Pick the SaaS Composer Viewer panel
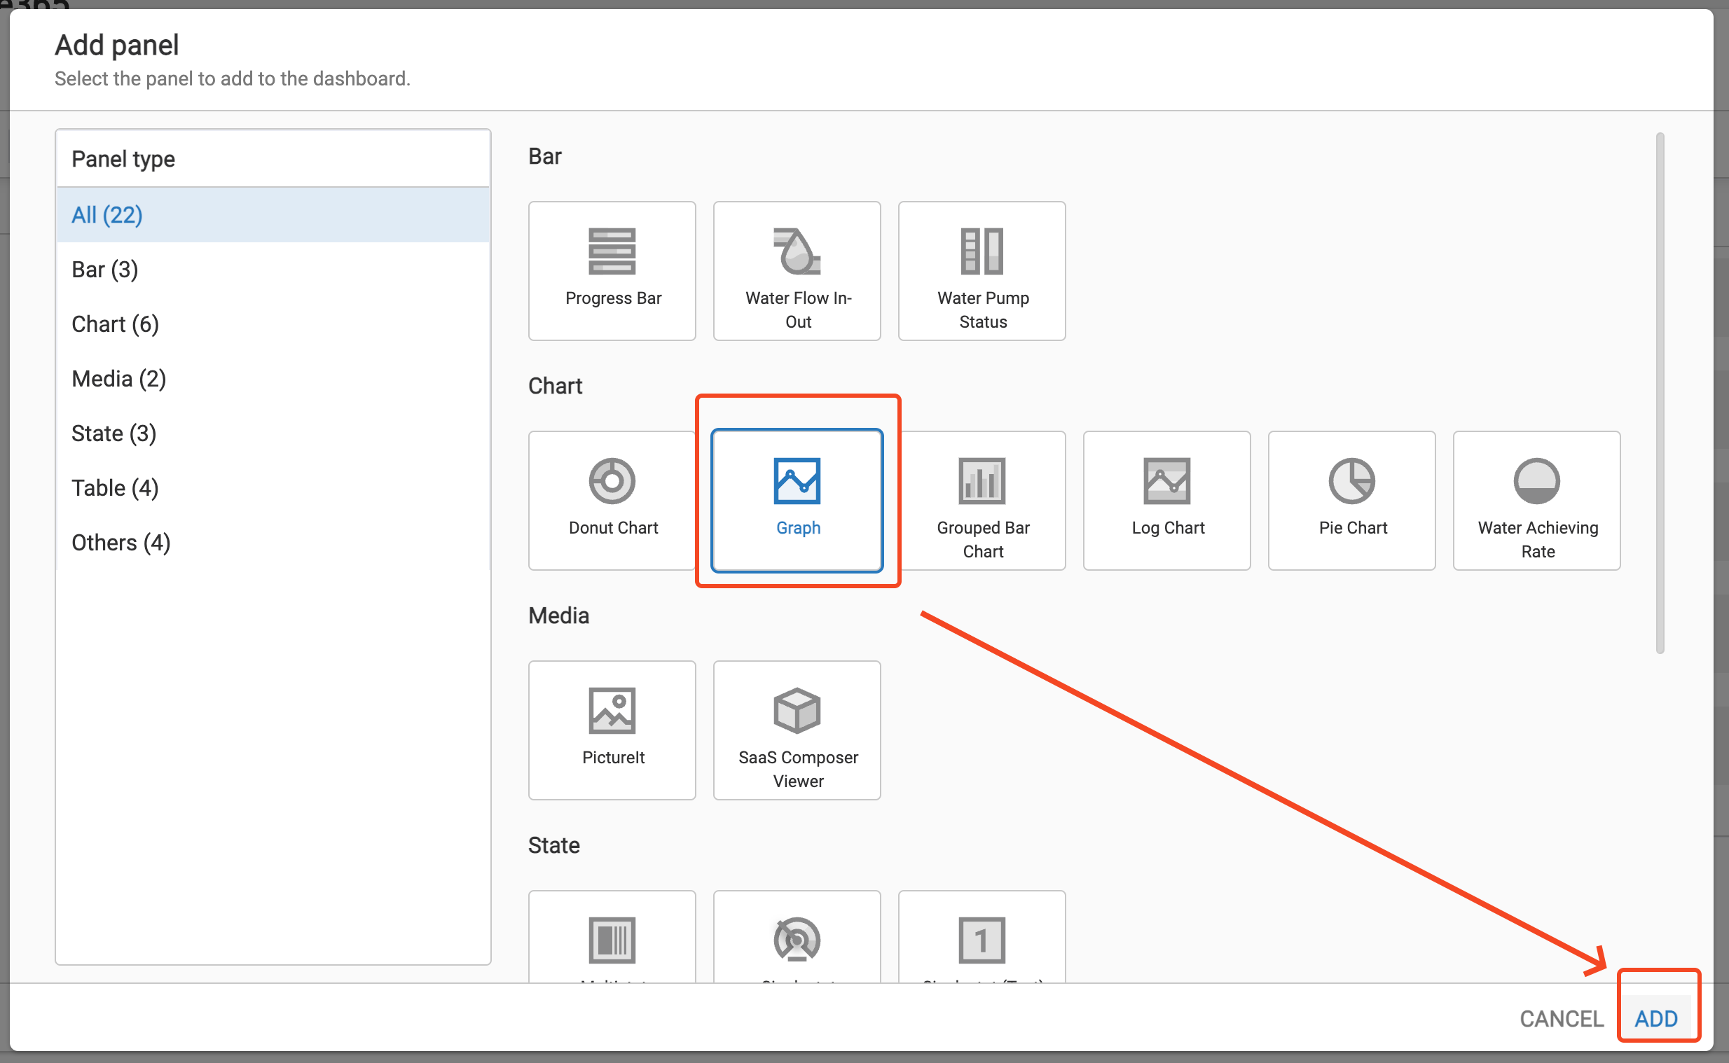Screen dimensions: 1729x1063 click(797, 729)
